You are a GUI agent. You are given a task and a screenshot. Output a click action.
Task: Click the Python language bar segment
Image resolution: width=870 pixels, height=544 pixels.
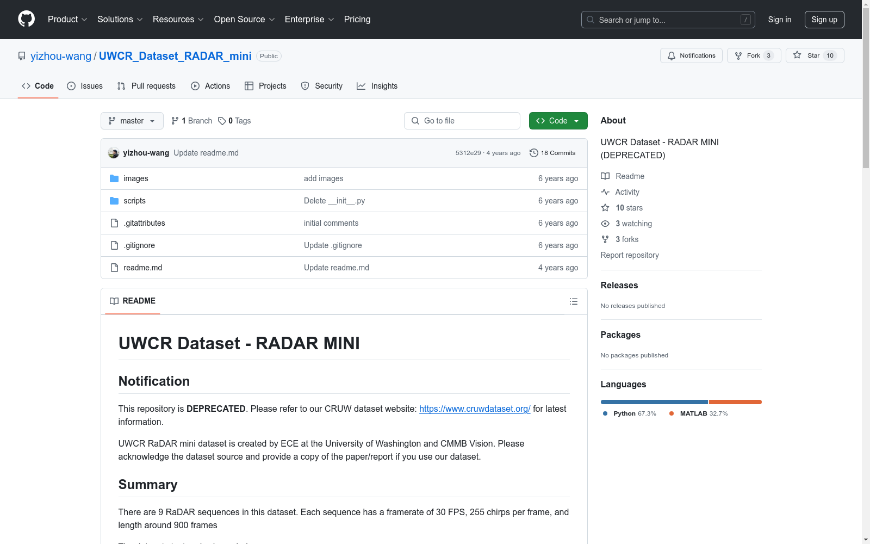654,402
